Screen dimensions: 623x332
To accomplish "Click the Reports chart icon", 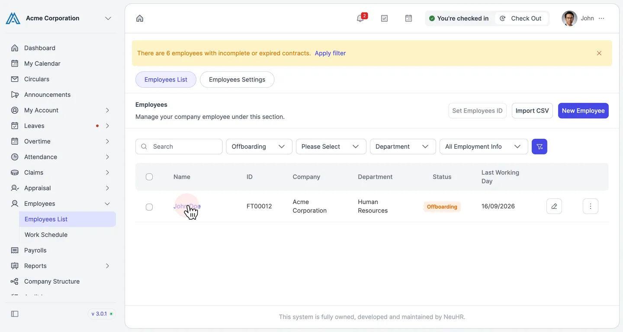I will [x=15, y=266].
